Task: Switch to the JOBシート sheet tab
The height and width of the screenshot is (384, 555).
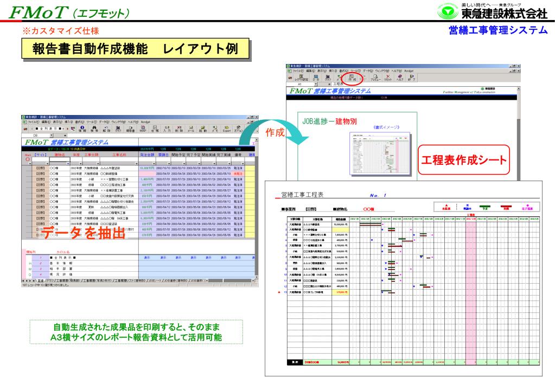Action: [x=155, y=280]
